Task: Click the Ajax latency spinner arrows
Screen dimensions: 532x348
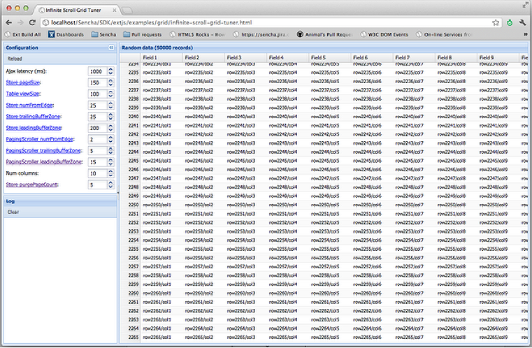Action: click(x=112, y=71)
